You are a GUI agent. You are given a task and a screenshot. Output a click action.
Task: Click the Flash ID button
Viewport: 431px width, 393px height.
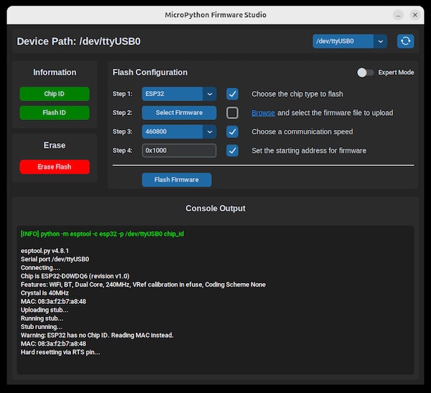point(55,113)
